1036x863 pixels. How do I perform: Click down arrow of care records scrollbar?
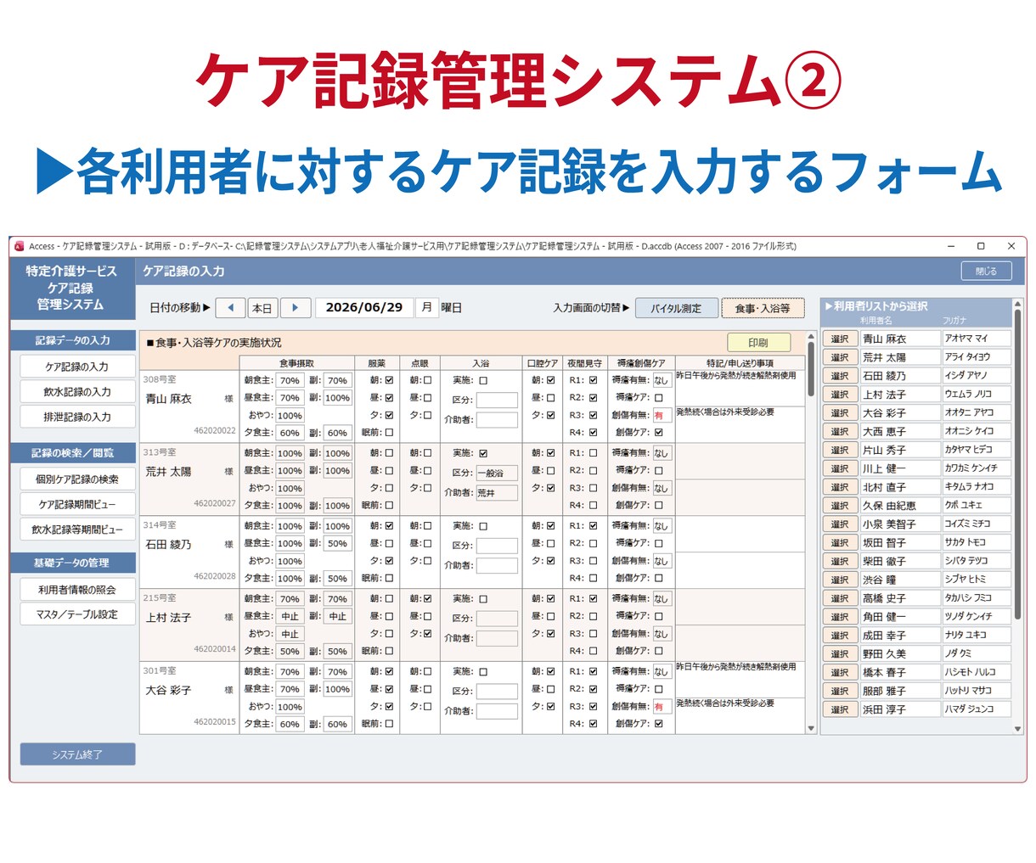811,728
